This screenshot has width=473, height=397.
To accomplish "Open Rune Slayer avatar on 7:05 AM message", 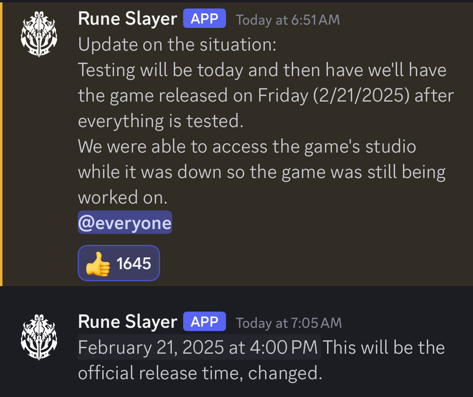I will pyautogui.click(x=39, y=337).
